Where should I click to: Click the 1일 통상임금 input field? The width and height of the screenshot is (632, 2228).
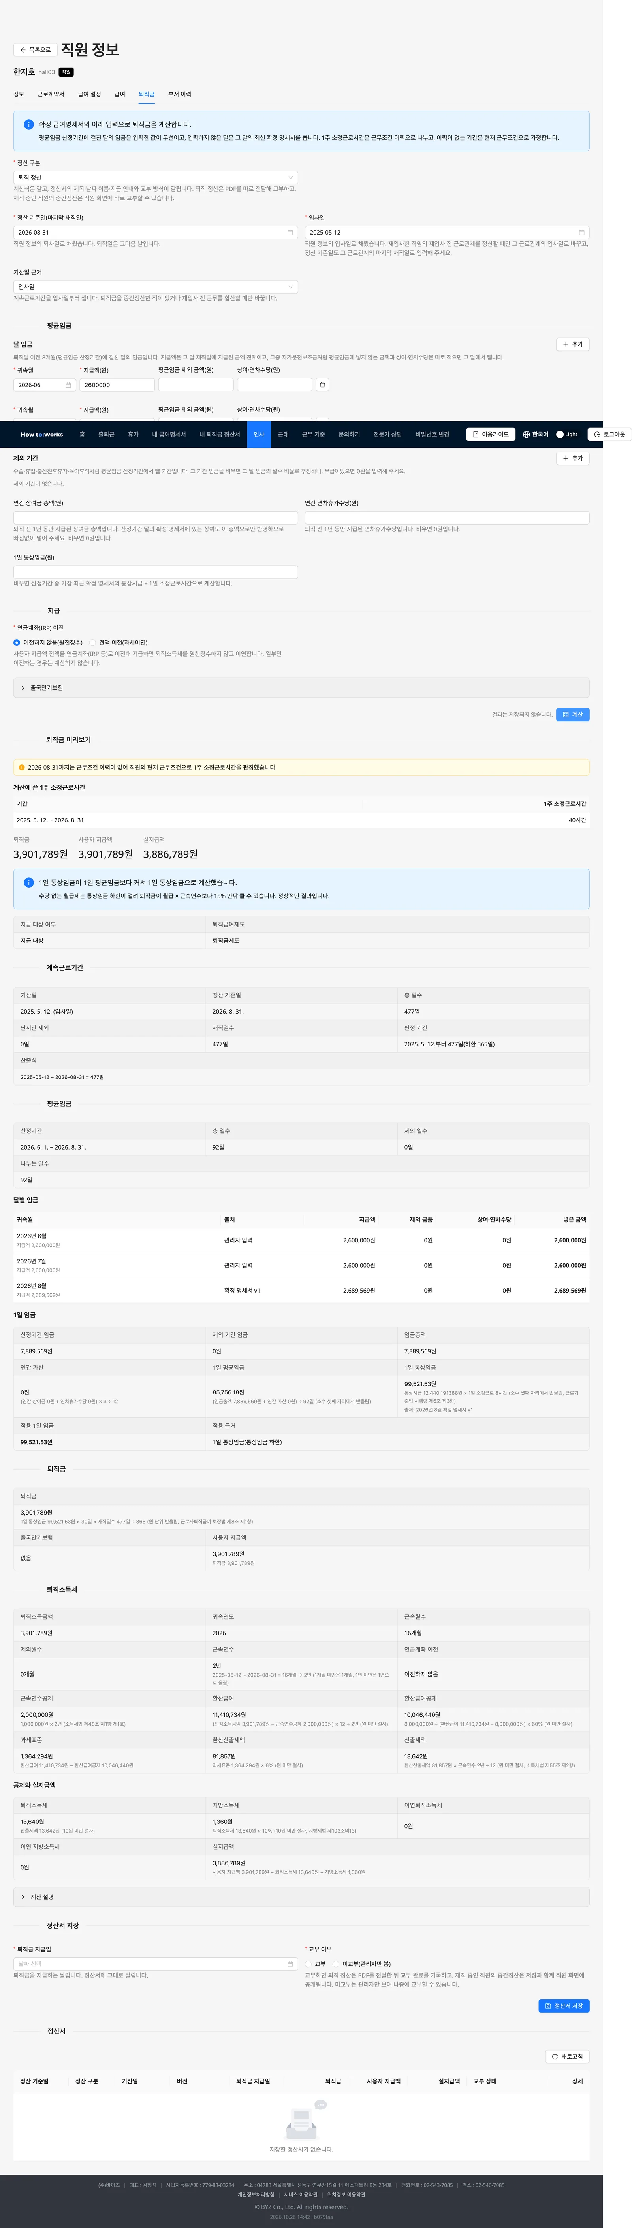point(156,572)
